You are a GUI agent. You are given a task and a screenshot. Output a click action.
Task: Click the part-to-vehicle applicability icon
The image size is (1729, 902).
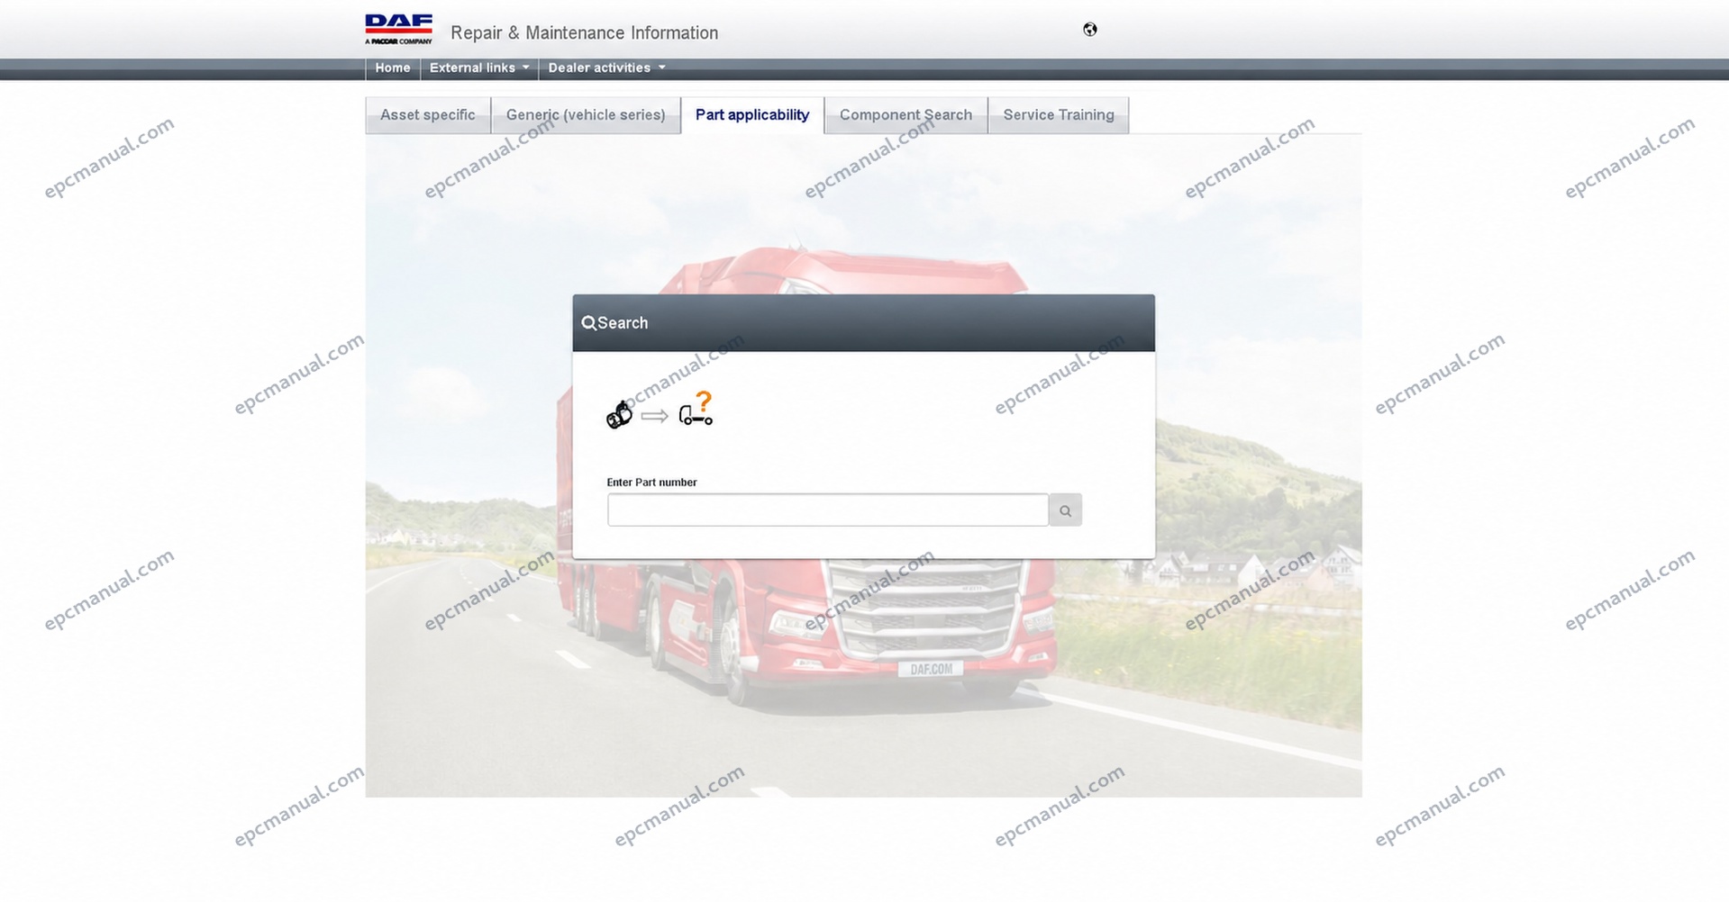click(x=660, y=410)
